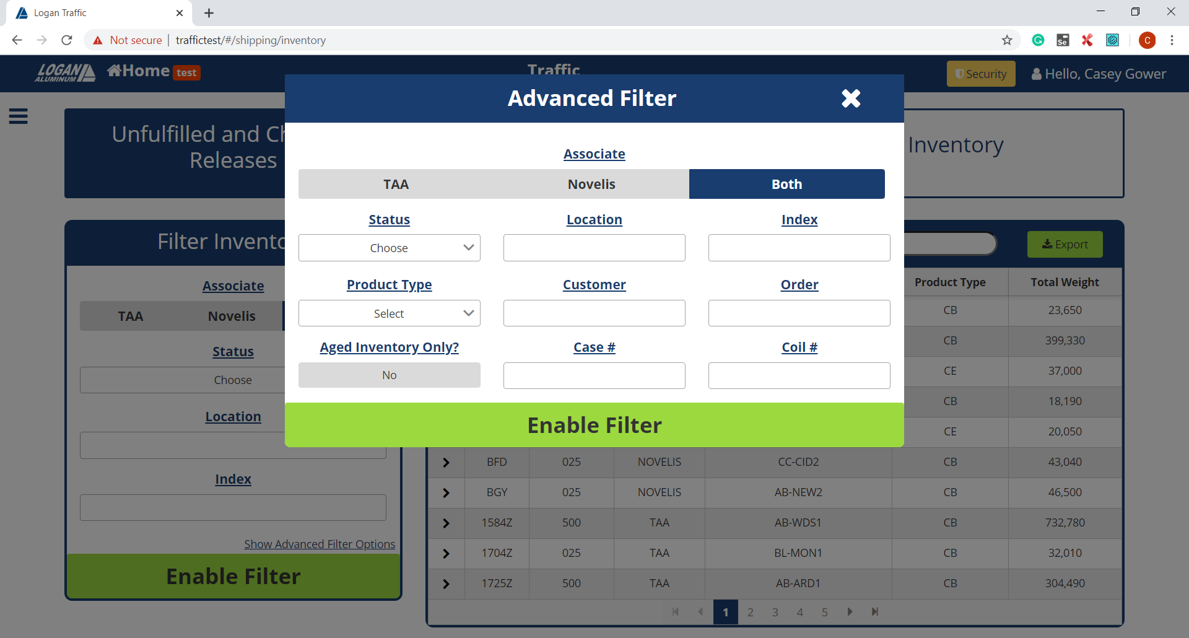
Task: Click the Order input field
Action: 799,313
